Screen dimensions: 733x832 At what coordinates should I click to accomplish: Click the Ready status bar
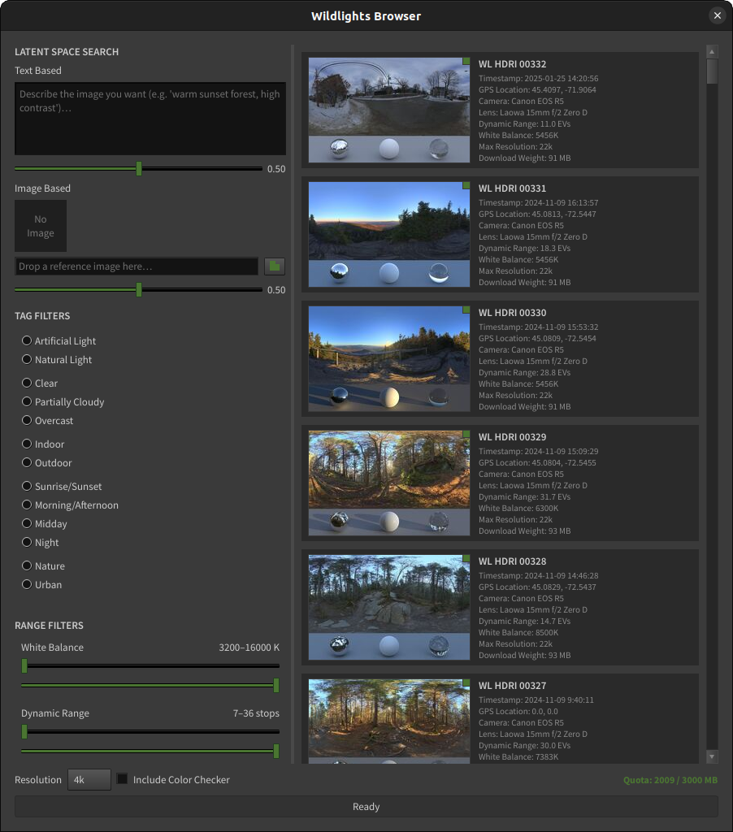[x=366, y=807]
